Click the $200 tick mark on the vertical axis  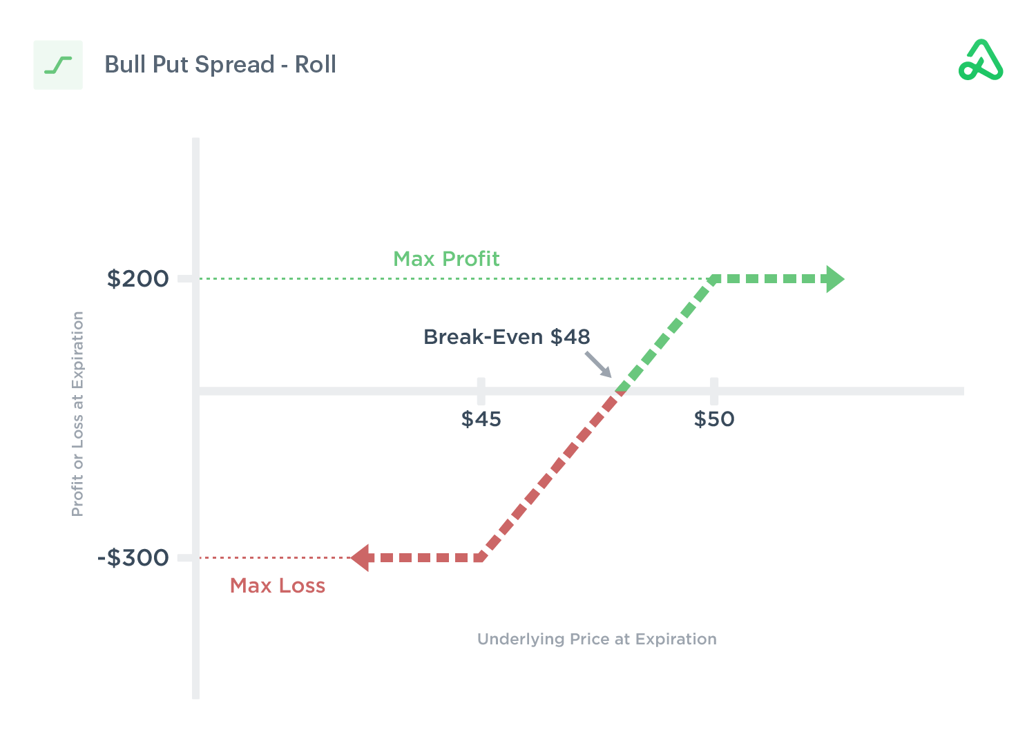click(x=185, y=279)
